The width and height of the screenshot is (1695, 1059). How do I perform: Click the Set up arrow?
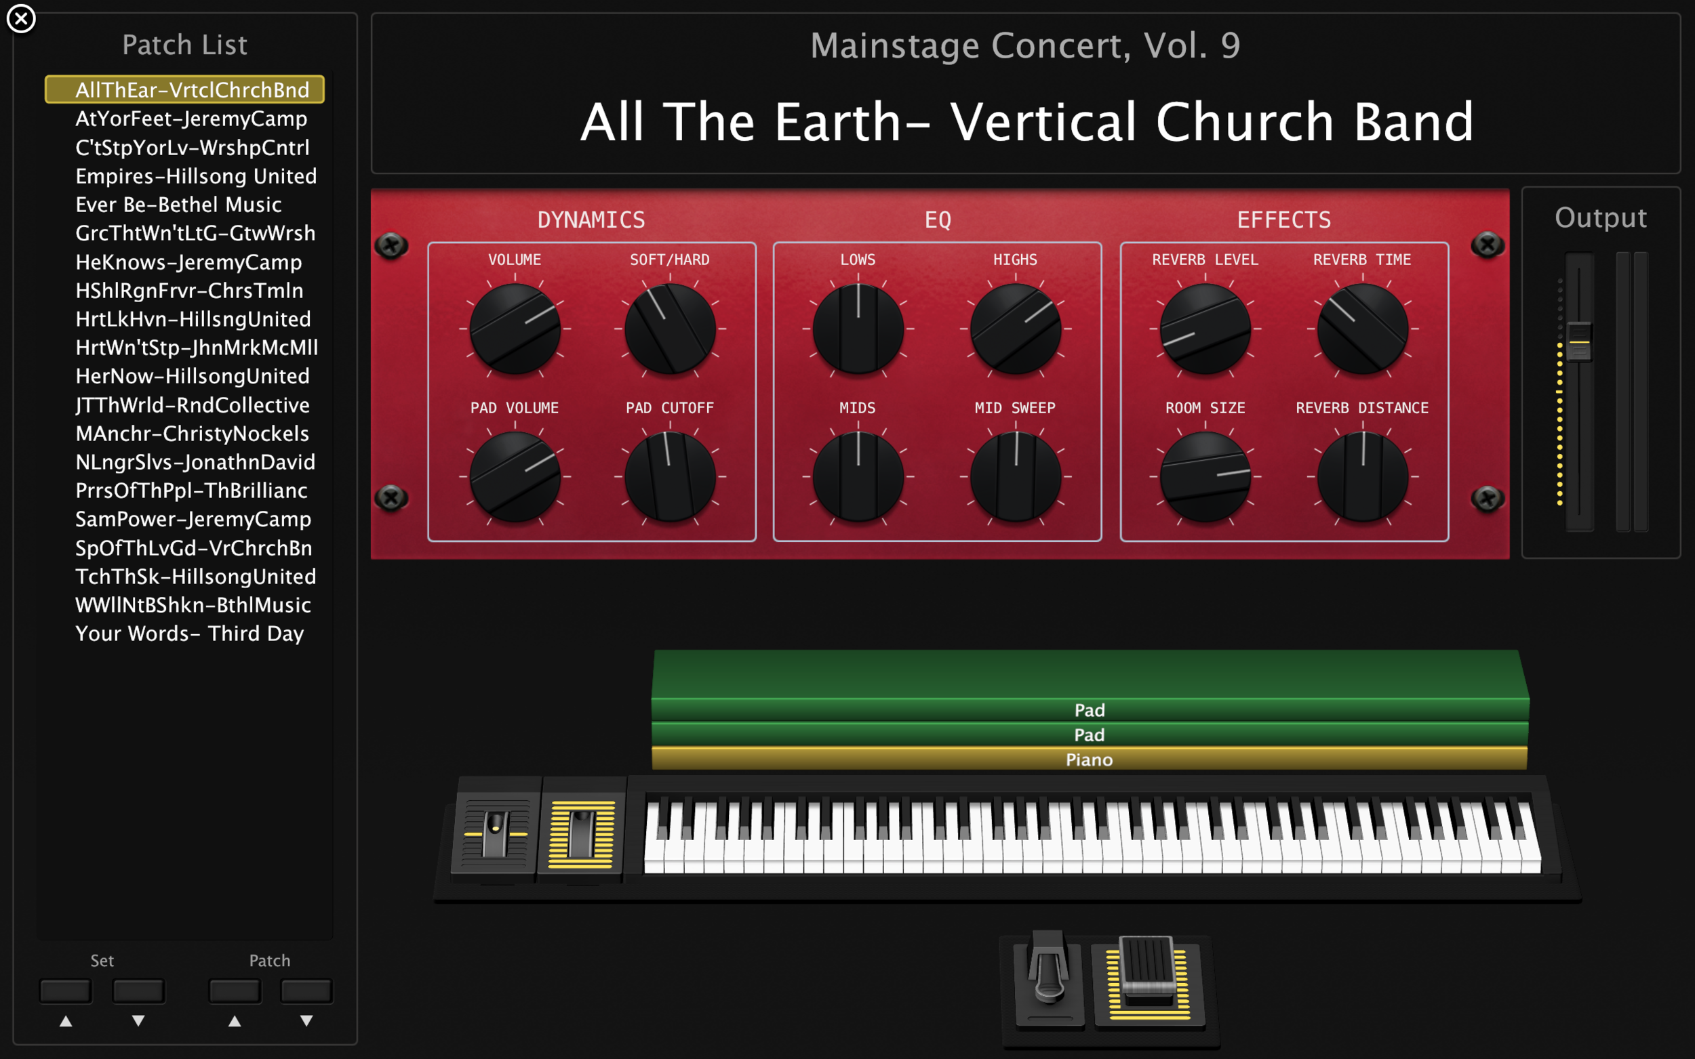[x=66, y=1021]
